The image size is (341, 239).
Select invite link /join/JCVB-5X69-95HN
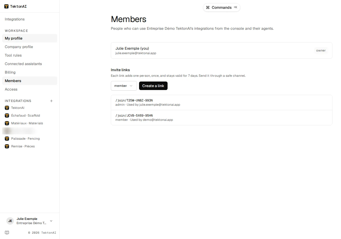pyautogui.click(x=134, y=116)
